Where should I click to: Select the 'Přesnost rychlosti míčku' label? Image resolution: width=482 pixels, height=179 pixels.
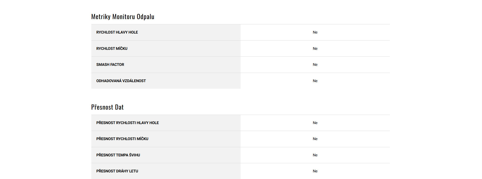click(x=122, y=139)
